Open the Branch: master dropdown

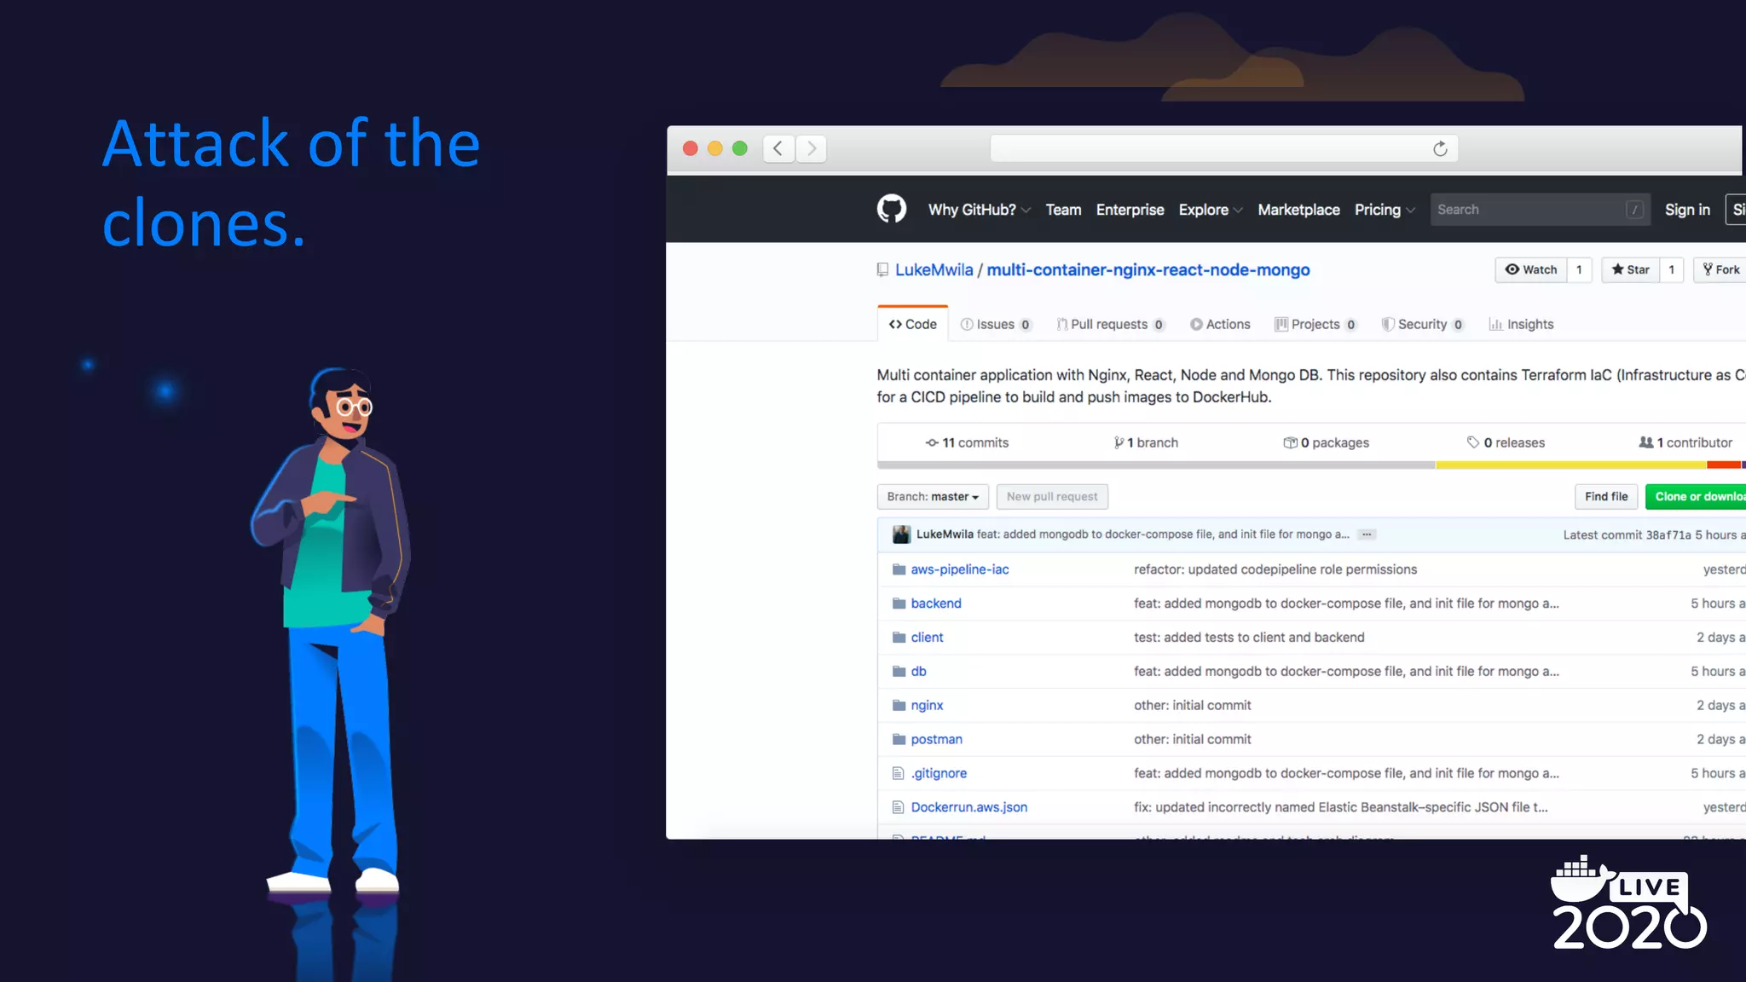click(x=932, y=497)
